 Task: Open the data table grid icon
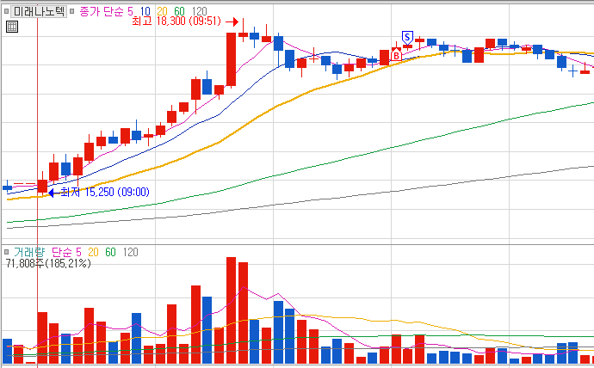12,27
